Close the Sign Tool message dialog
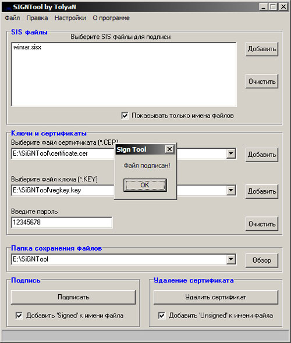The width and height of the screenshot is (291, 343). click(169, 149)
